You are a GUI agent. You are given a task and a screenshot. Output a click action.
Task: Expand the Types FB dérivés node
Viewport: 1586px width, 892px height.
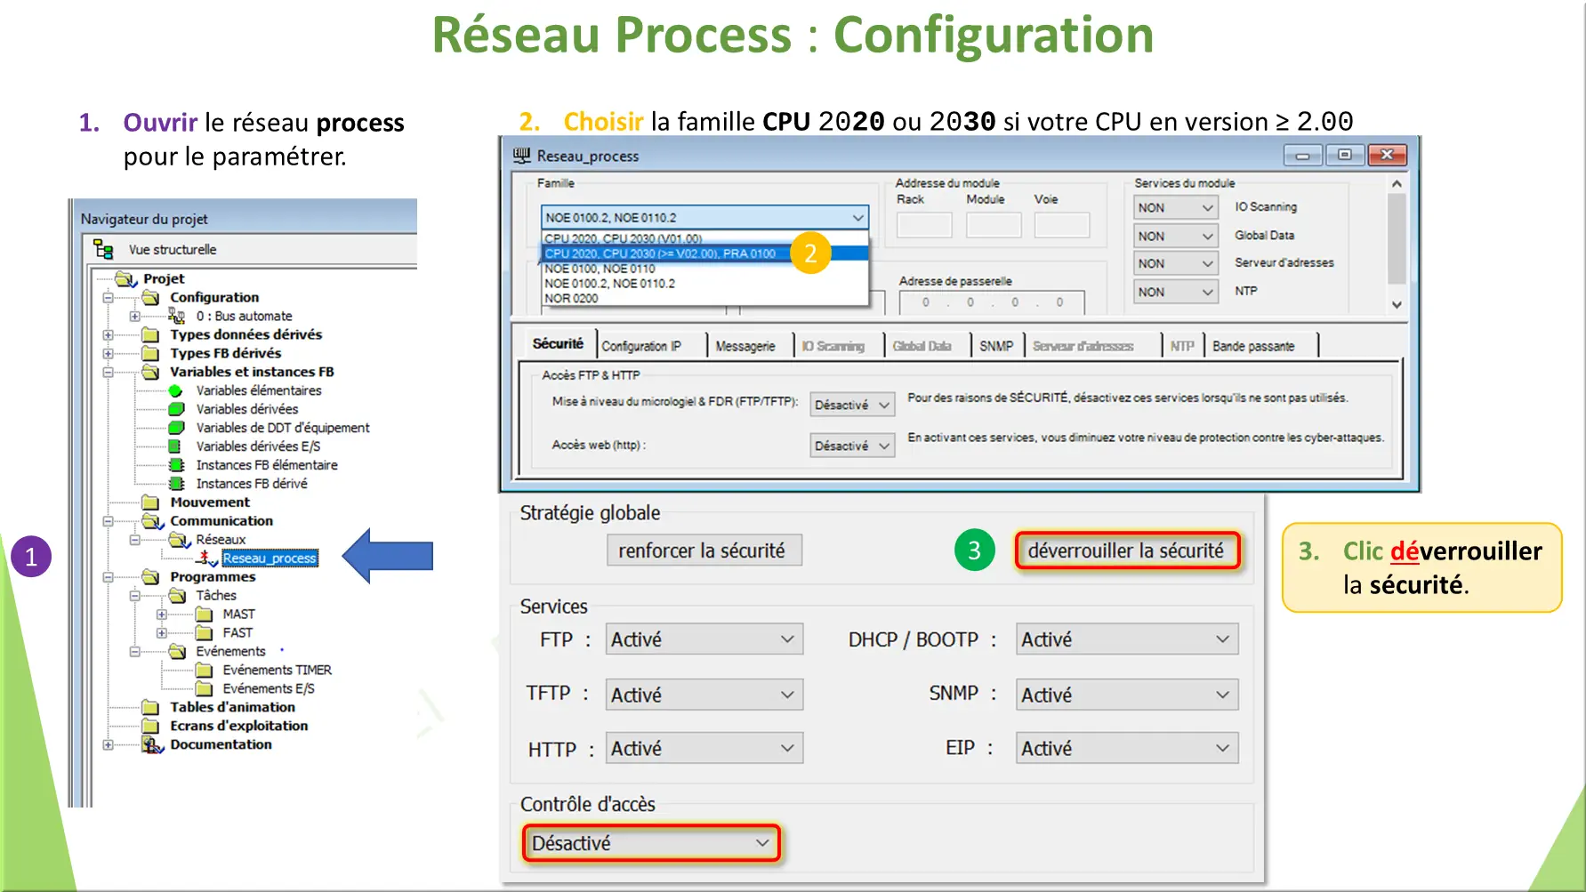pyautogui.click(x=108, y=353)
